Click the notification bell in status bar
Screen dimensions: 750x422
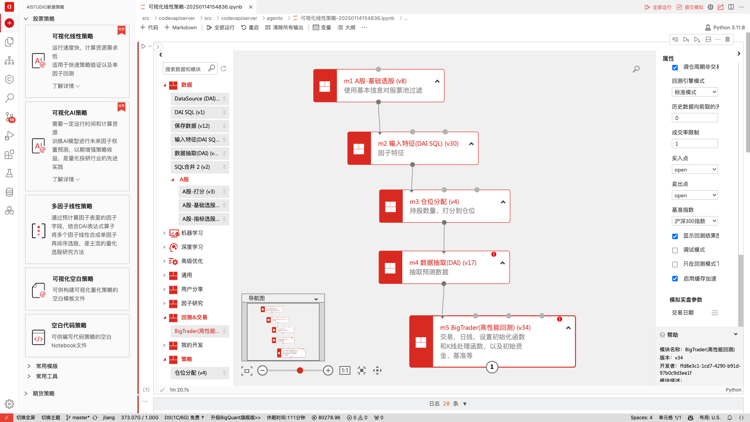tap(729, 417)
